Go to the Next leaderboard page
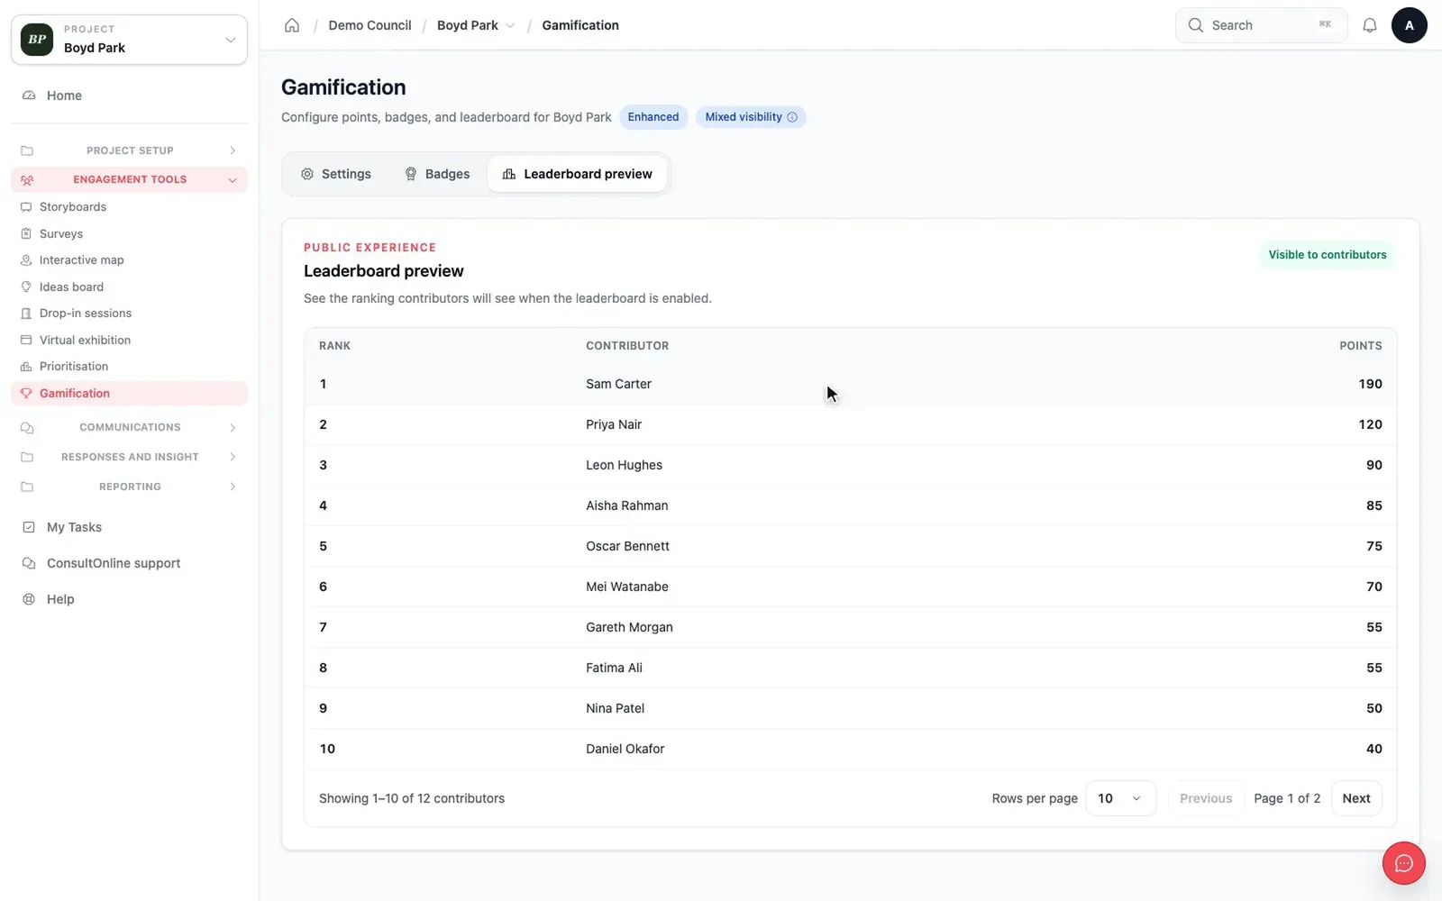 tap(1356, 798)
